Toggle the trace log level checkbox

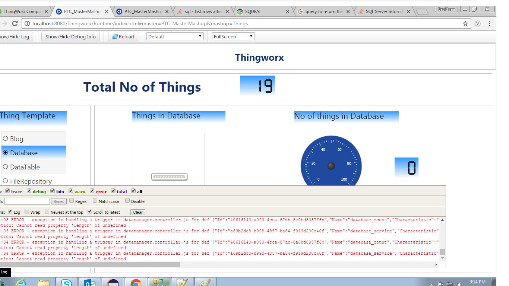[x=7, y=191]
